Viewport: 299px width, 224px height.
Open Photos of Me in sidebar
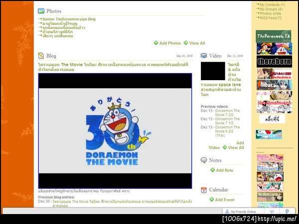pos(271,13)
